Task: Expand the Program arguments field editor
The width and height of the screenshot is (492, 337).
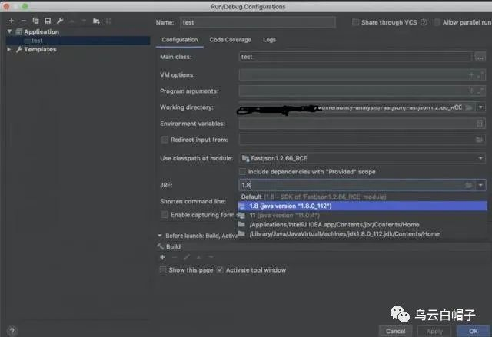Action: (x=480, y=91)
